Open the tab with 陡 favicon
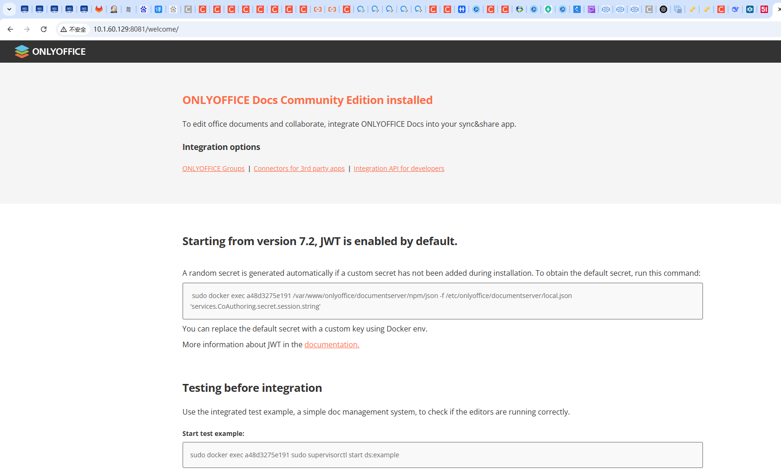781x474 pixels. click(x=129, y=9)
